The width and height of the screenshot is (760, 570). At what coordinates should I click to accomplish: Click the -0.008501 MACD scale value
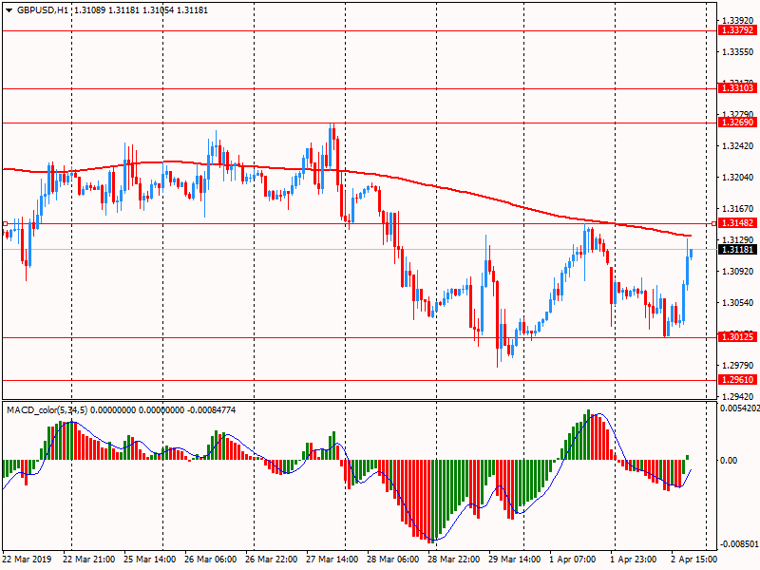pyautogui.click(x=738, y=545)
